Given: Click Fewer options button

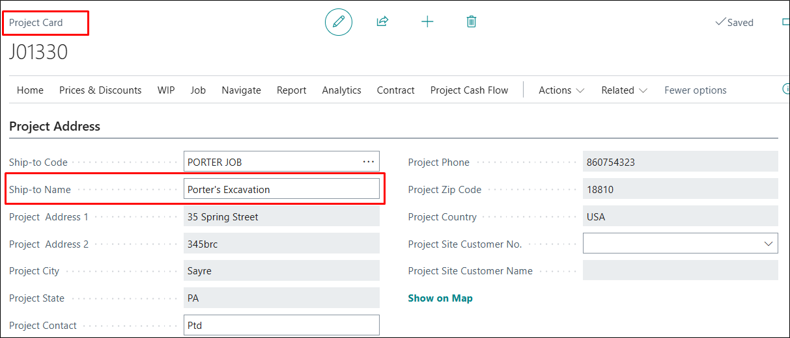Looking at the screenshot, I should tap(695, 90).
